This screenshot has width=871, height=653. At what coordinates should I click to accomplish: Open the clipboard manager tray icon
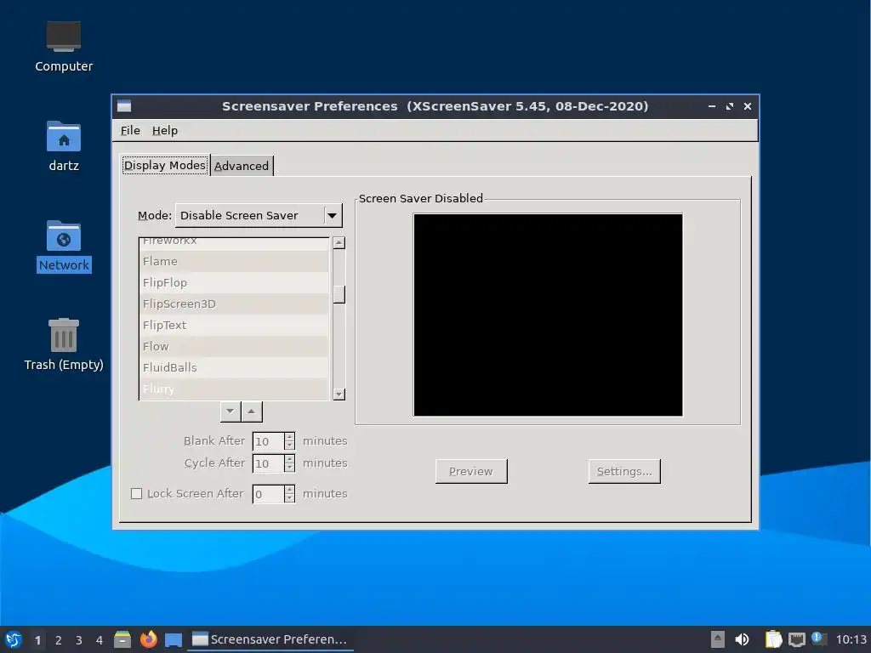click(773, 639)
